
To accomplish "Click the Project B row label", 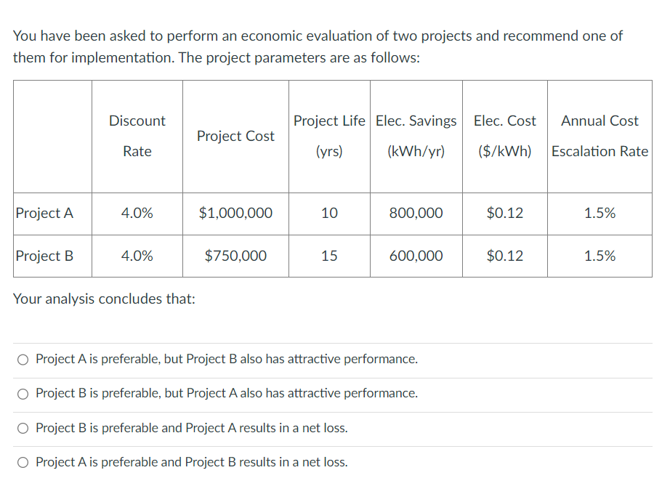I will point(43,256).
